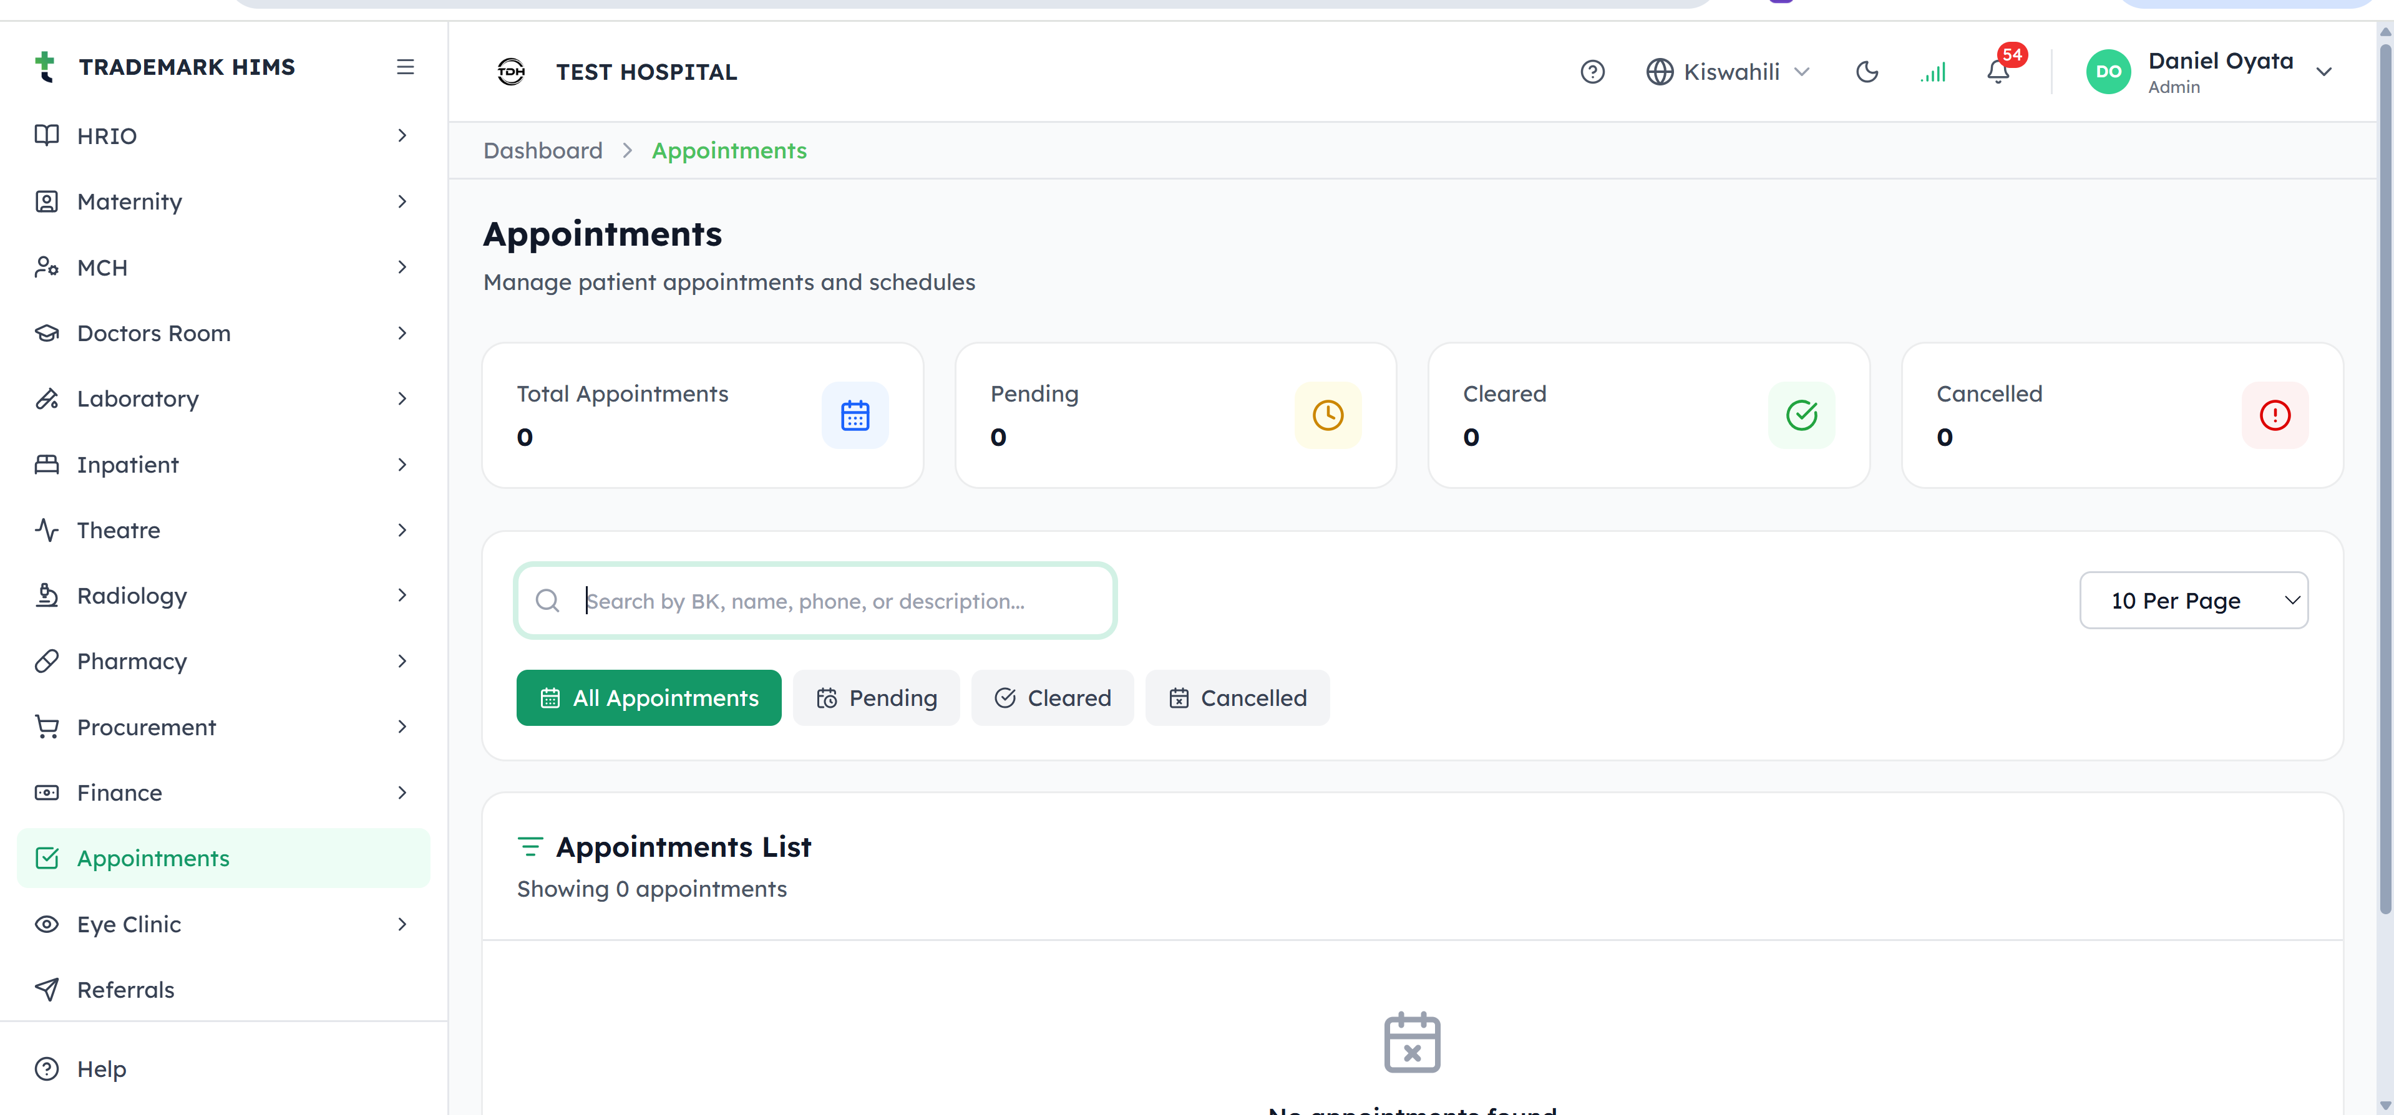This screenshot has width=2394, height=1115.
Task: Toggle dark mode moon icon
Action: 1866,72
